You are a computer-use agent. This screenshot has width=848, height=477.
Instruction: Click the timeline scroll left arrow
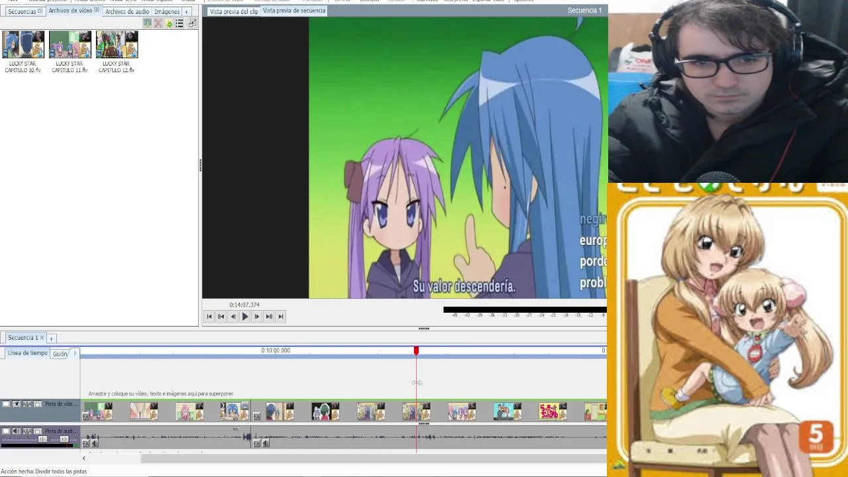pos(83,458)
